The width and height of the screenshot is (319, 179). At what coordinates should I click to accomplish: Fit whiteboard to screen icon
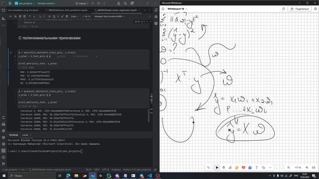pos(314,168)
